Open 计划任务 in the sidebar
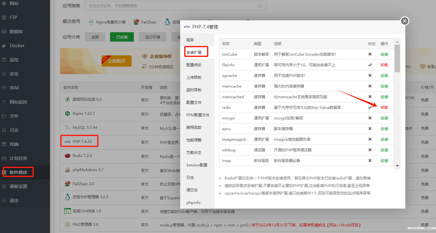This screenshot has height=233, width=436. 18,158
